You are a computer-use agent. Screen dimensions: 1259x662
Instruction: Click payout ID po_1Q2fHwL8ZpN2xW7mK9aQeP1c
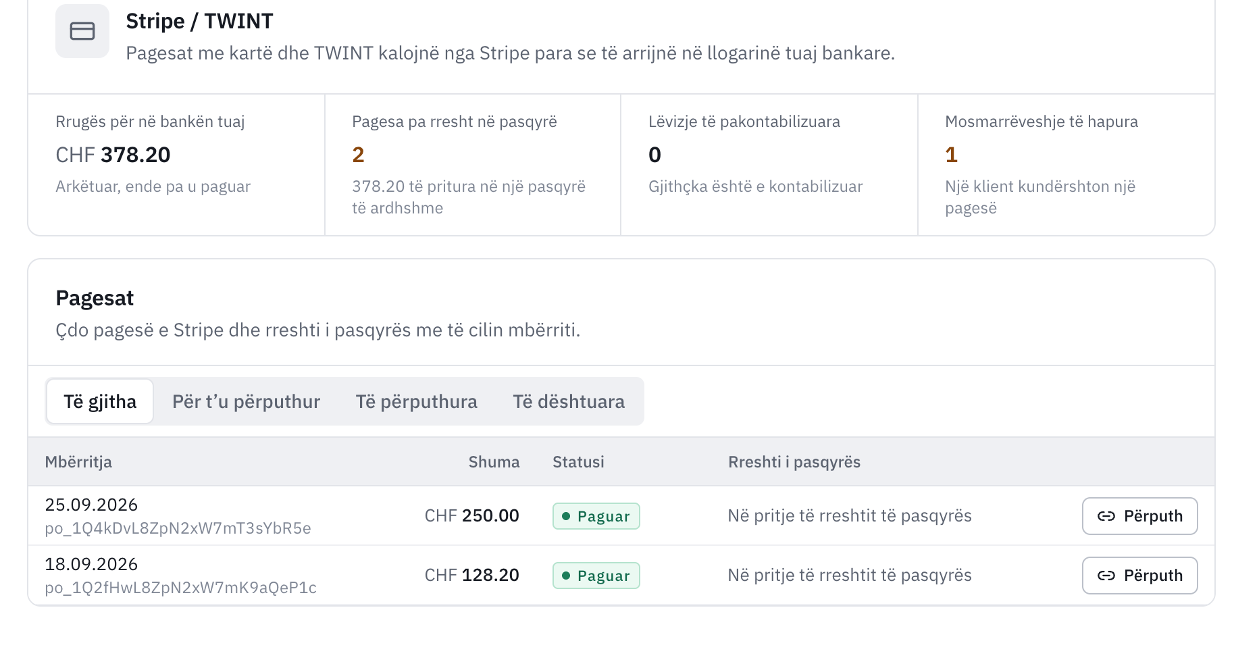pos(180,588)
